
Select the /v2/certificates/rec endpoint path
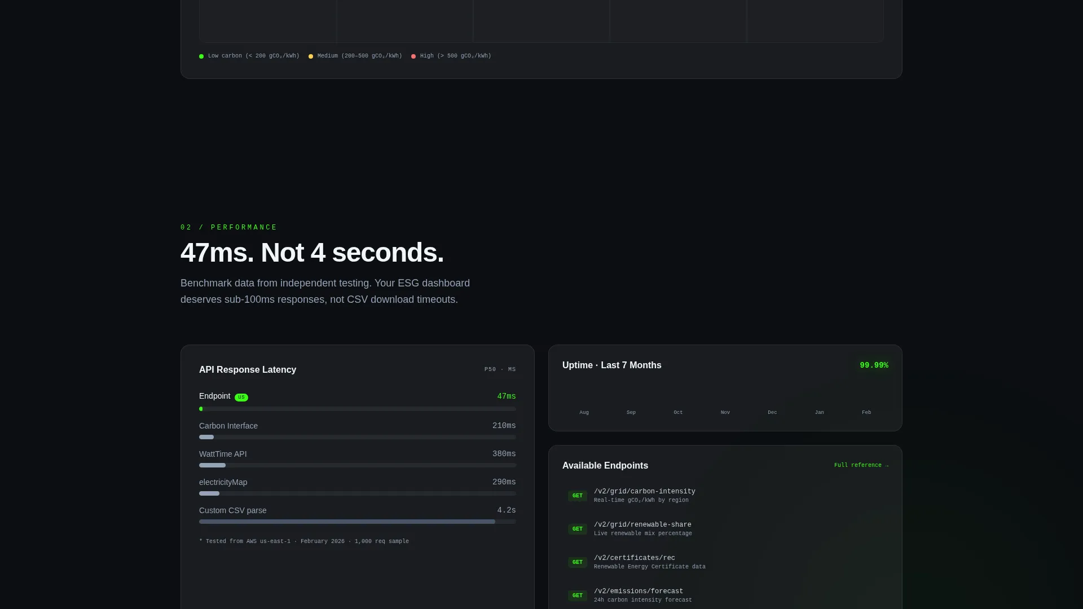tap(635, 558)
